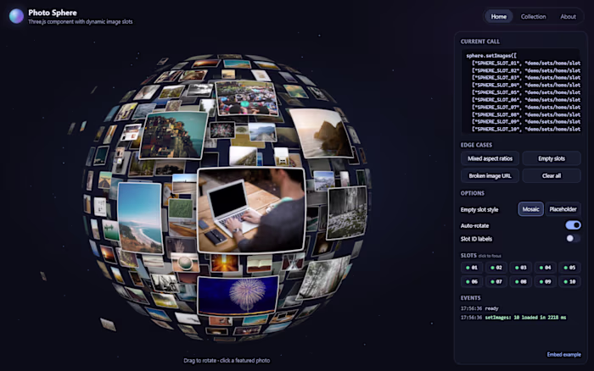Click the Photo Sphere title text
Screen dimensions: 594x371
click(53, 13)
